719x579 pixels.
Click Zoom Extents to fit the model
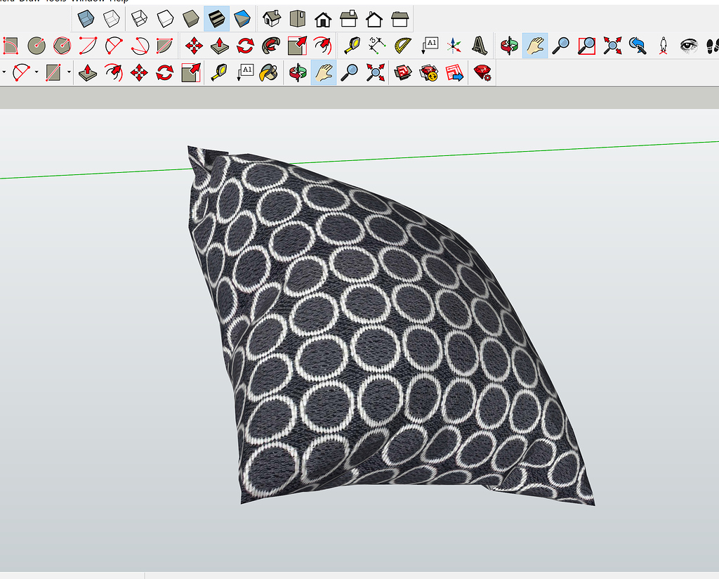point(612,44)
